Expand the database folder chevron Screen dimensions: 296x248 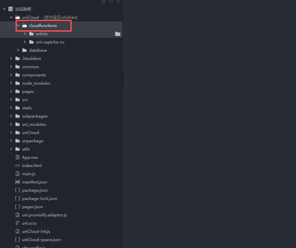click(x=18, y=50)
